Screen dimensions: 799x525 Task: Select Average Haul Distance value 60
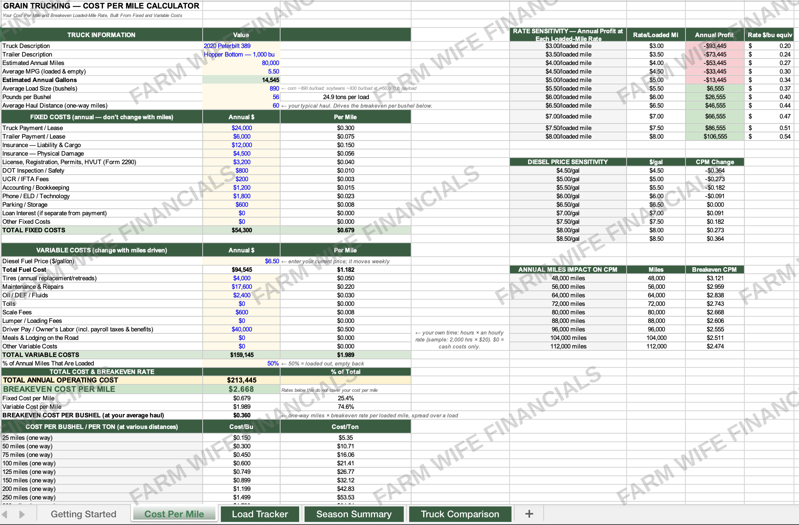pyautogui.click(x=241, y=105)
